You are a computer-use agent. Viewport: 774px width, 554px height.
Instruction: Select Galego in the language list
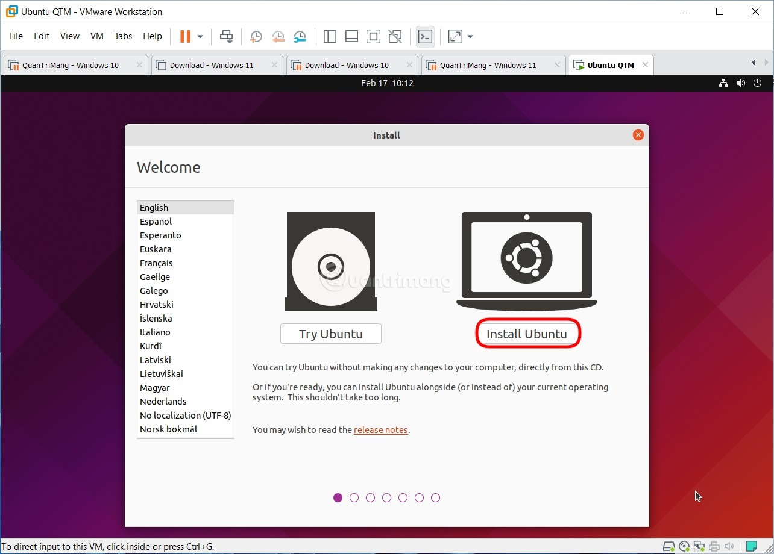(185, 291)
